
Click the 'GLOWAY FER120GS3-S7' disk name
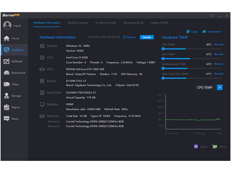(81, 93)
